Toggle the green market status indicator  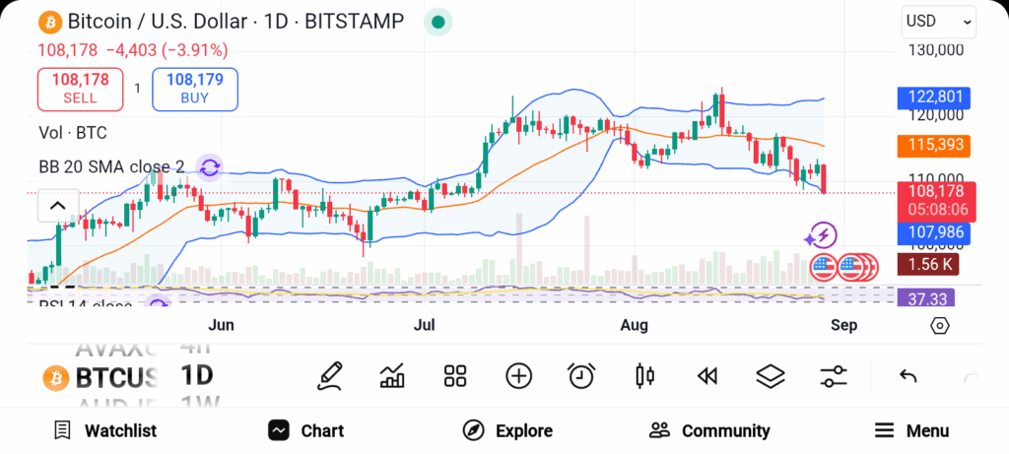(438, 22)
